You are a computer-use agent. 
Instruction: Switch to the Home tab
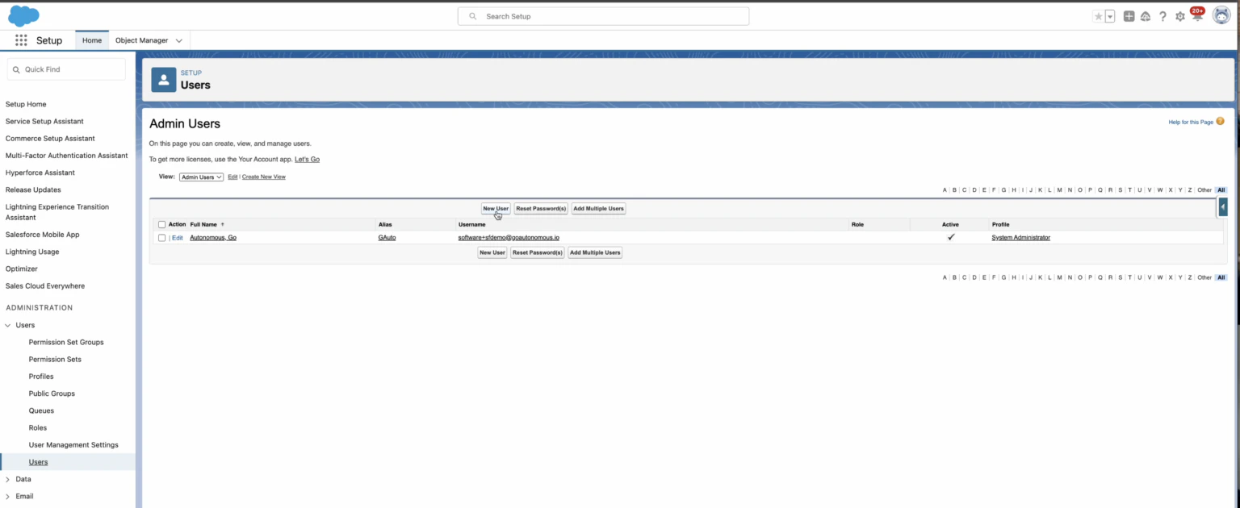point(92,40)
